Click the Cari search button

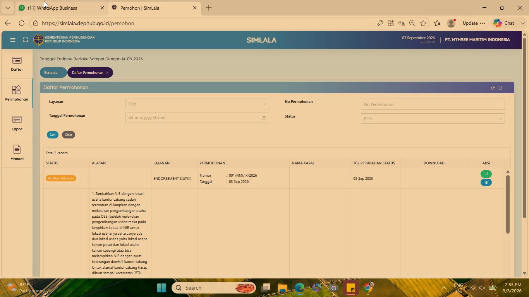53,135
